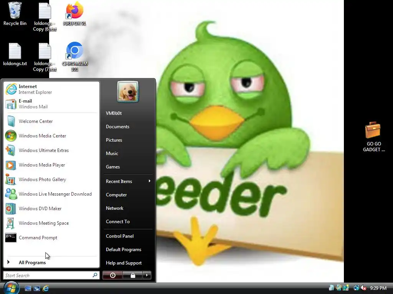This screenshot has height=294, width=393.
Task: Expand All Programs list
Action: tap(51, 262)
